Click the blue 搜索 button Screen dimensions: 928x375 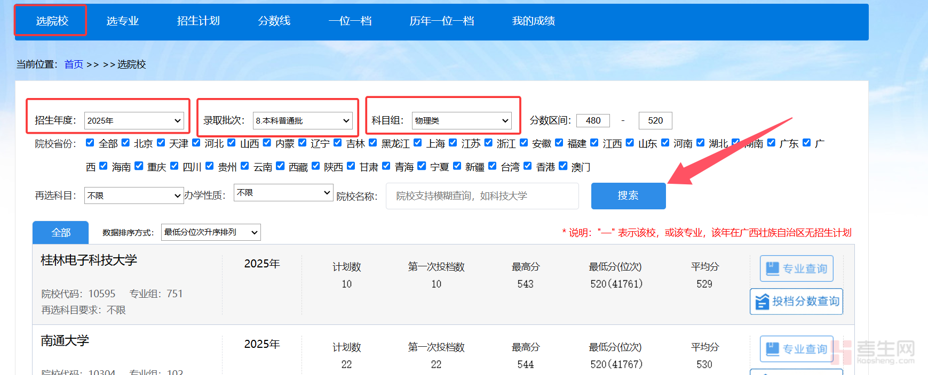tap(628, 195)
